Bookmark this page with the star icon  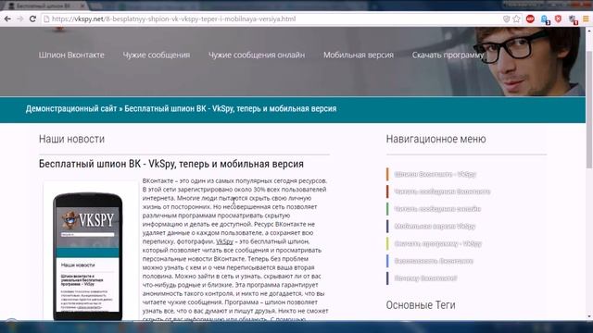516,18
